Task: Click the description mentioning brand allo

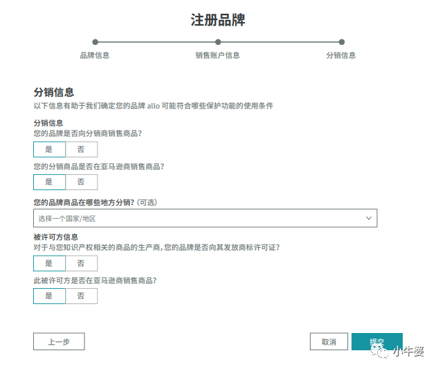Action: [x=154, y=106]
